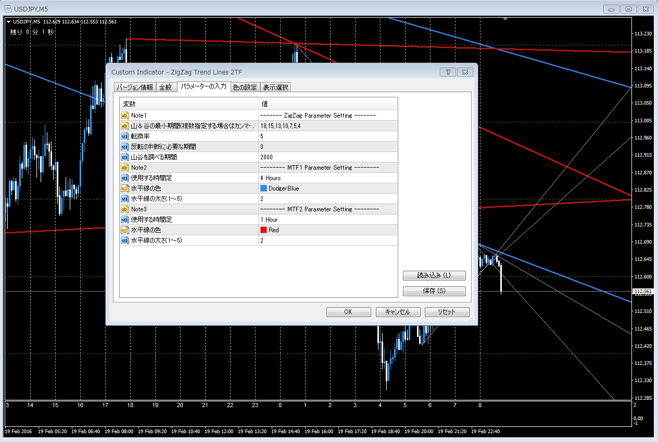
Task: Click the 山＆谷の最小期間 parameter name
Action: (194, 125)
